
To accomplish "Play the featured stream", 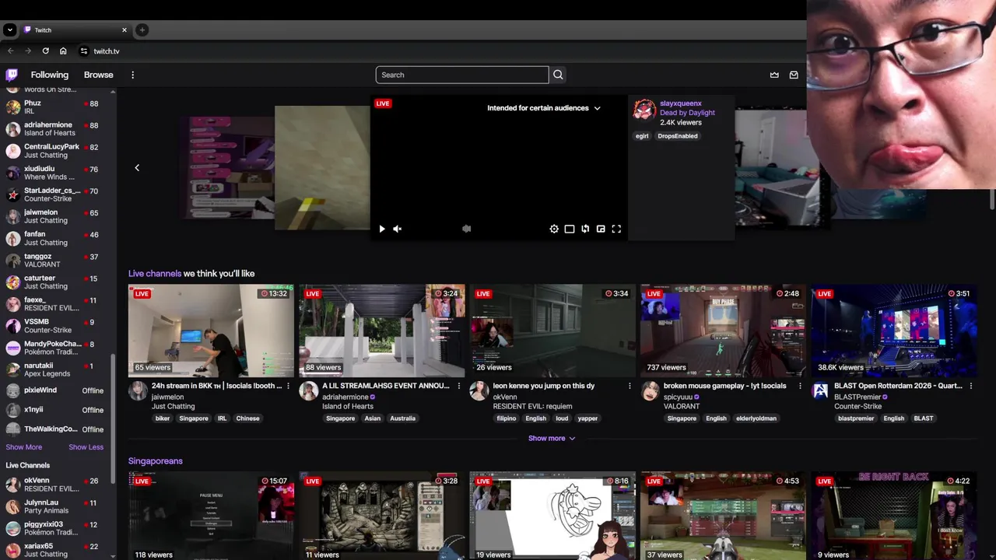I will pos(381,229).
